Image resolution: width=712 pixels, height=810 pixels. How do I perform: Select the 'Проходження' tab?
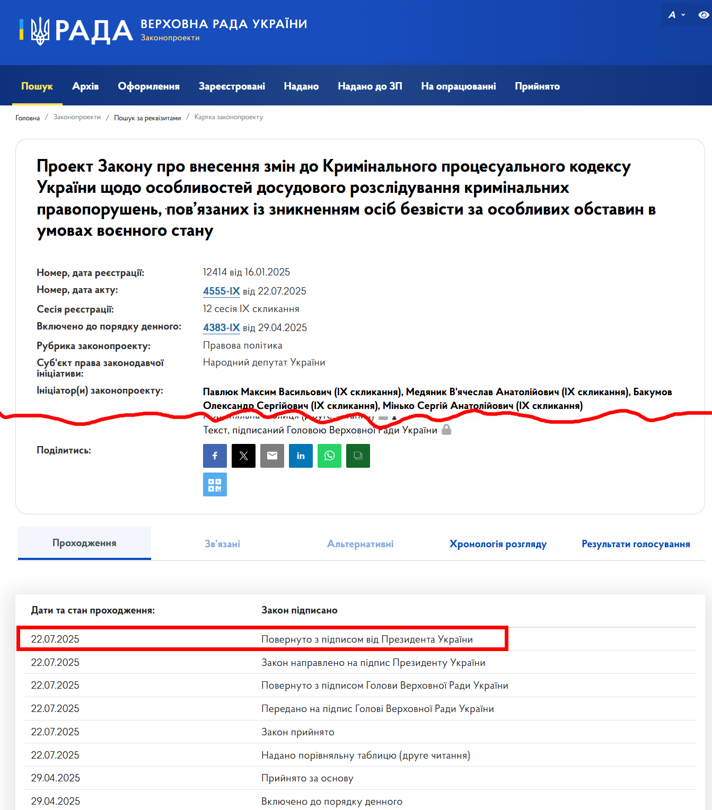(x=84, y=543)
